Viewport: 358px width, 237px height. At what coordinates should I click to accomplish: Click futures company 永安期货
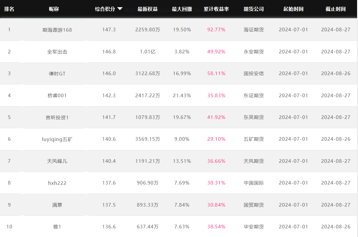(254, 52)
